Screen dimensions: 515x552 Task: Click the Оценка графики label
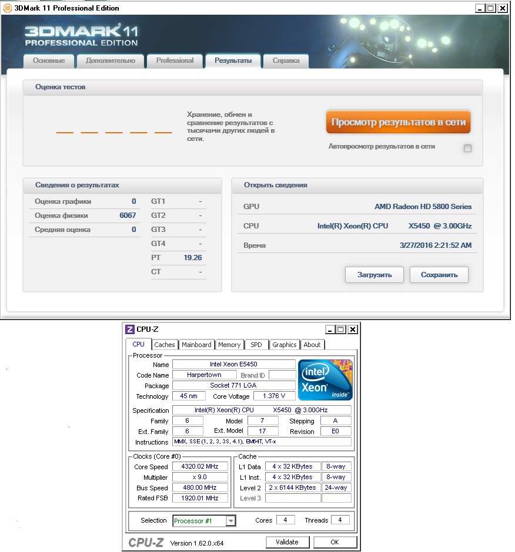pyautogui.click(x=63, y=201)
